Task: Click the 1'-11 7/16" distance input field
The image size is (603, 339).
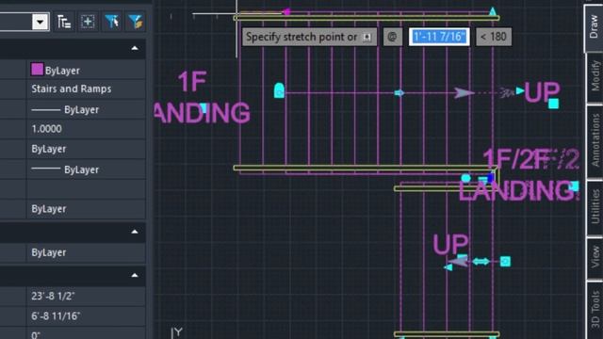Action: click(x=439, y=37)
